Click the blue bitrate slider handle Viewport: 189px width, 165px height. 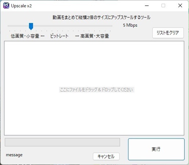point(31,26)
